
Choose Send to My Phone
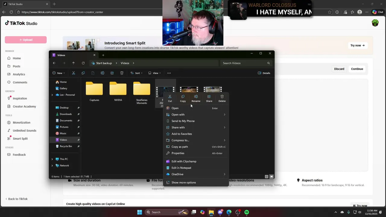coord(196,121)
